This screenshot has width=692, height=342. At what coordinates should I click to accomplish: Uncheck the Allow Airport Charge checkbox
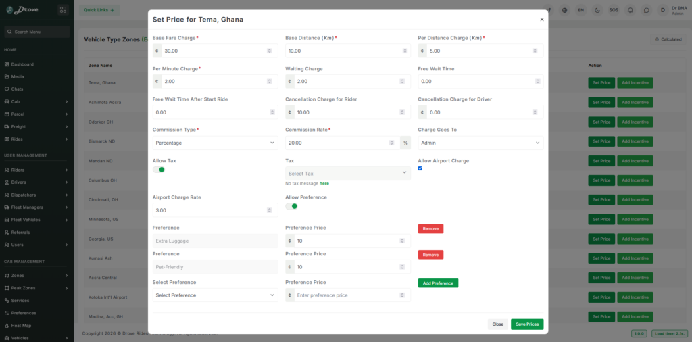click(x=420, y=168)
